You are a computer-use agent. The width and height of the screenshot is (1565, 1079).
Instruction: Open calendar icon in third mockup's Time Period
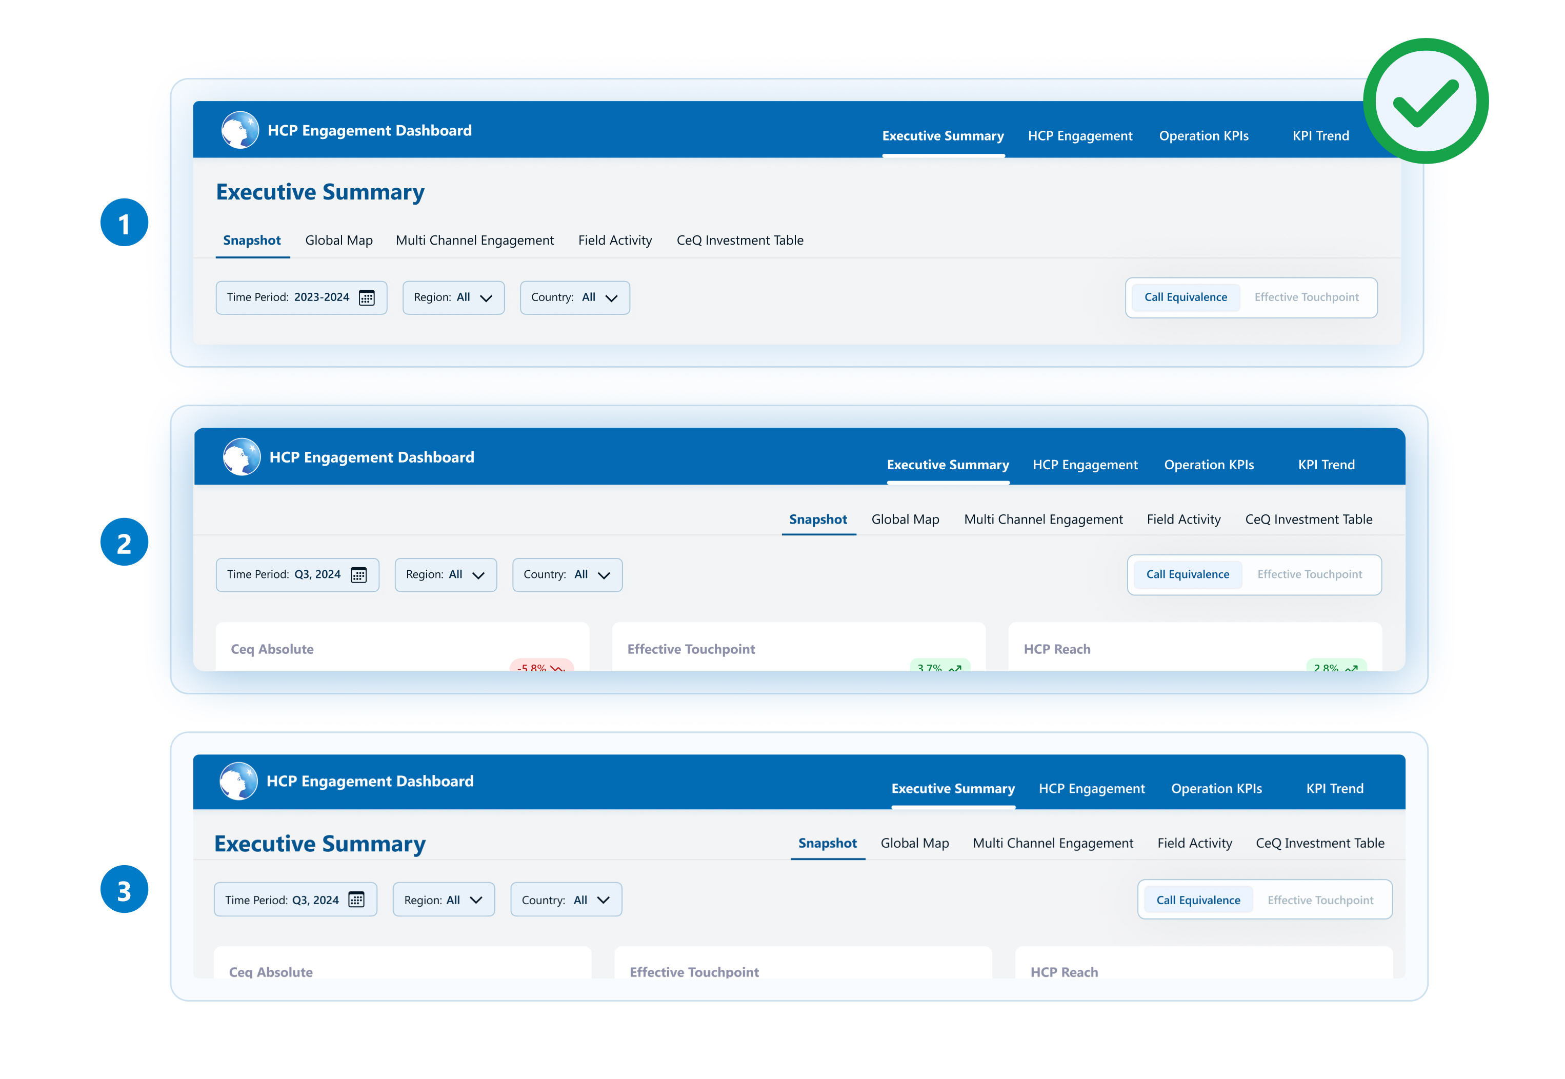tap(356, 900)
